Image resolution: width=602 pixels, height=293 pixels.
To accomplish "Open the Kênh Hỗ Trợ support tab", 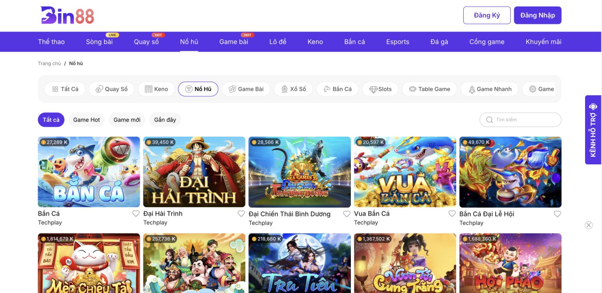I will 593,130.
